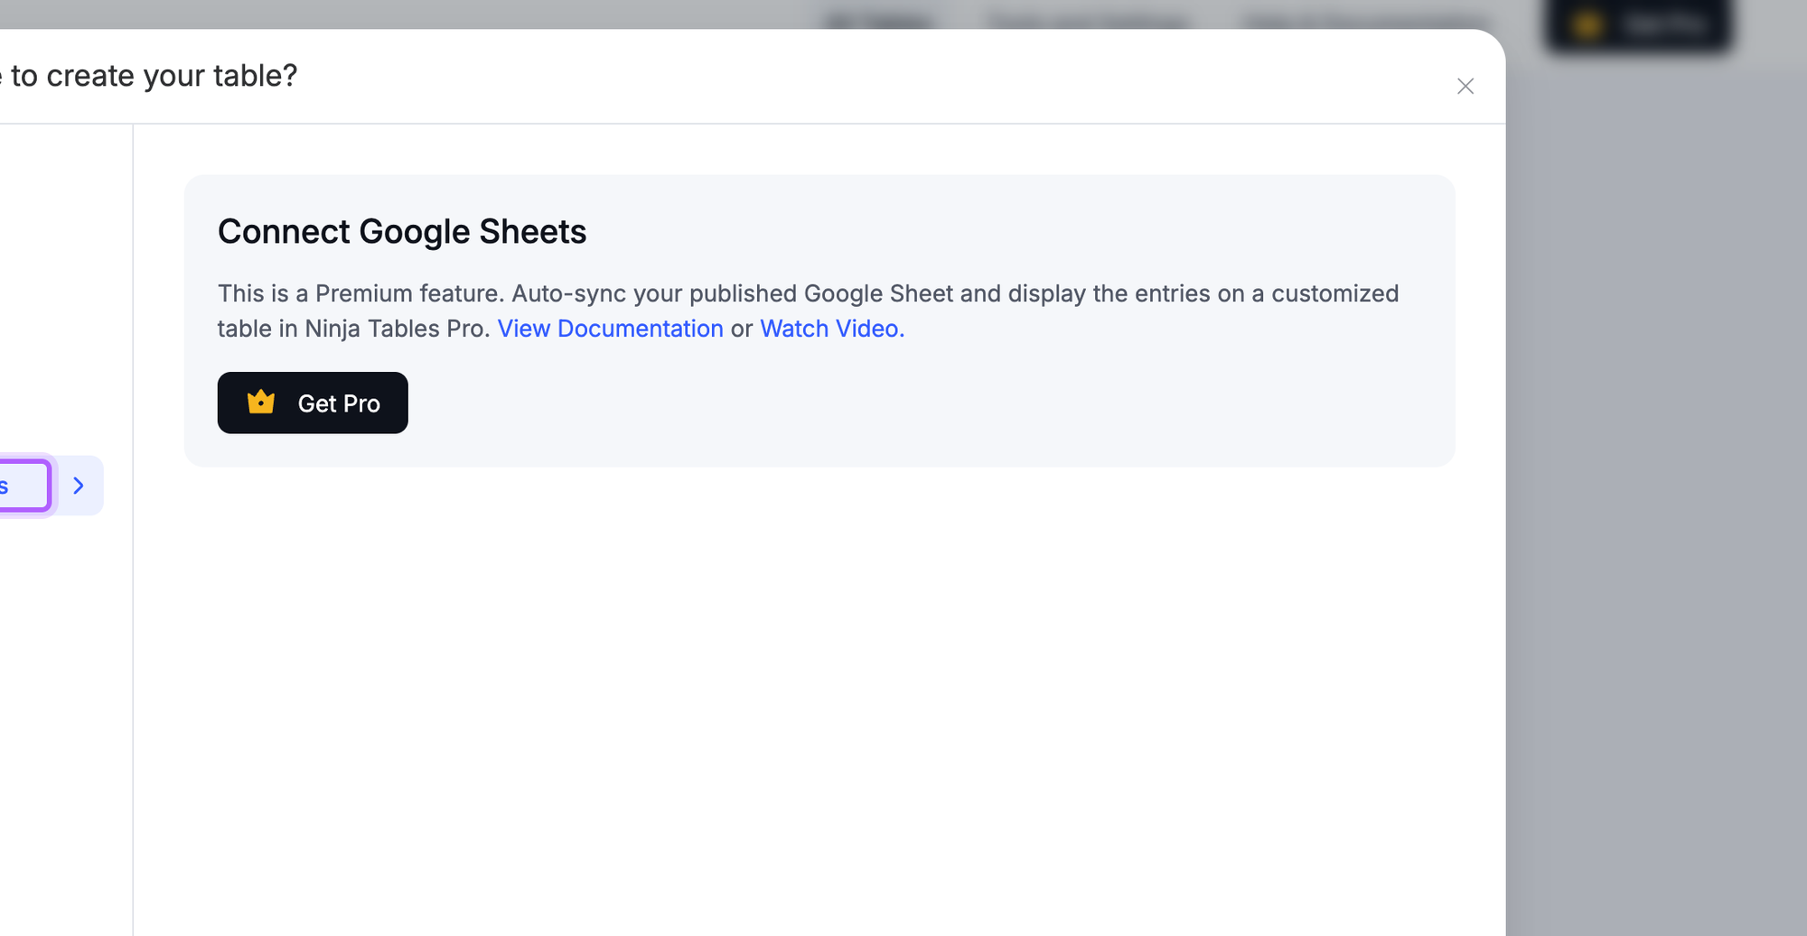Click the blurred Get Pro button in the top bar

click(x=1637, y=24)
